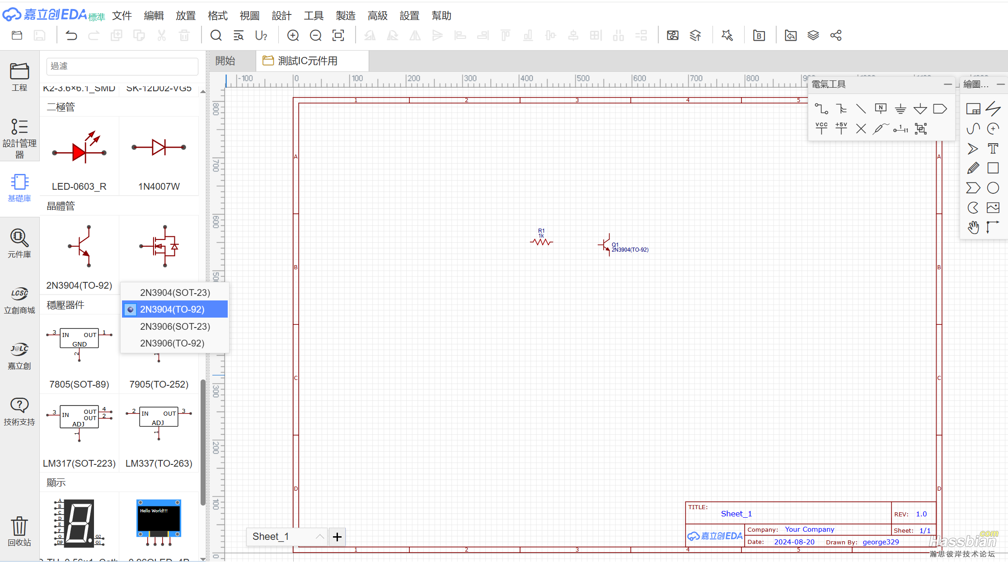Select transistor Q1 on the schematic
The height and width of the screenshot is (562, 1008).
point(605,245)
